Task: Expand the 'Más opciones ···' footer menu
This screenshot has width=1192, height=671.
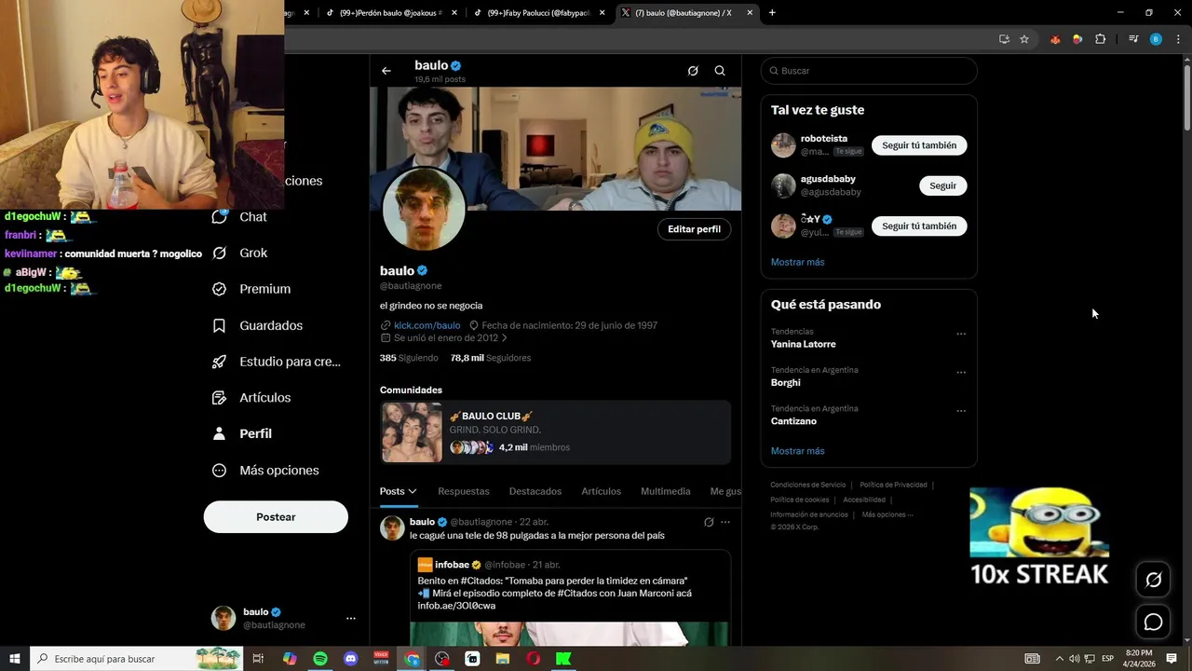Action: (887, 514)
